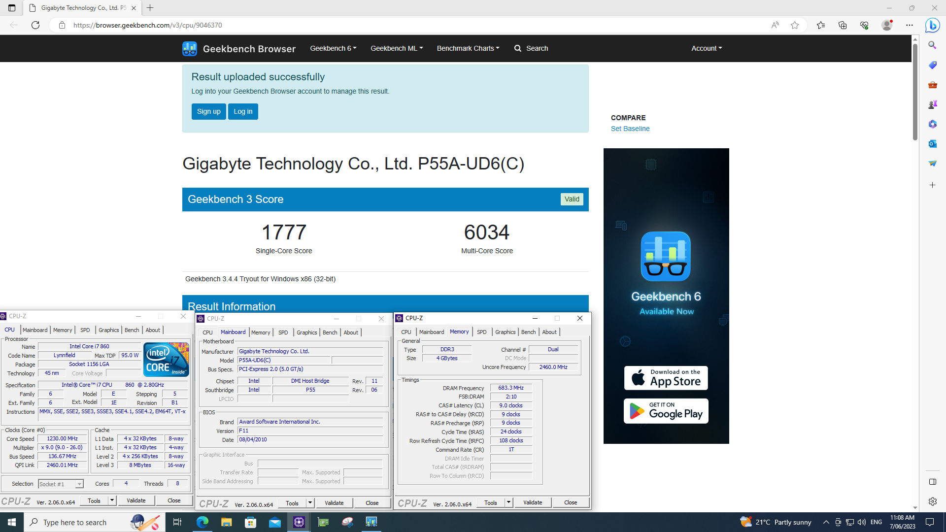Open Edge Settings and more menu
Image resolution: width=946 pixels, height=532 pixels.
[910, 25]
